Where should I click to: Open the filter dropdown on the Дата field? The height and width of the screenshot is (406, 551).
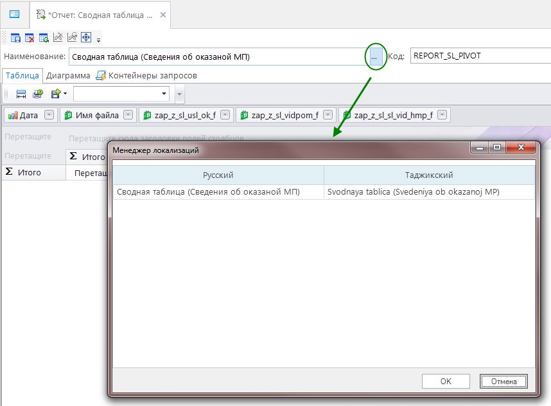click(x=49, y=115)
